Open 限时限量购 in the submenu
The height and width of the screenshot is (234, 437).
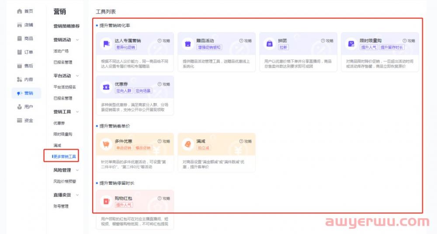(62, 134)
